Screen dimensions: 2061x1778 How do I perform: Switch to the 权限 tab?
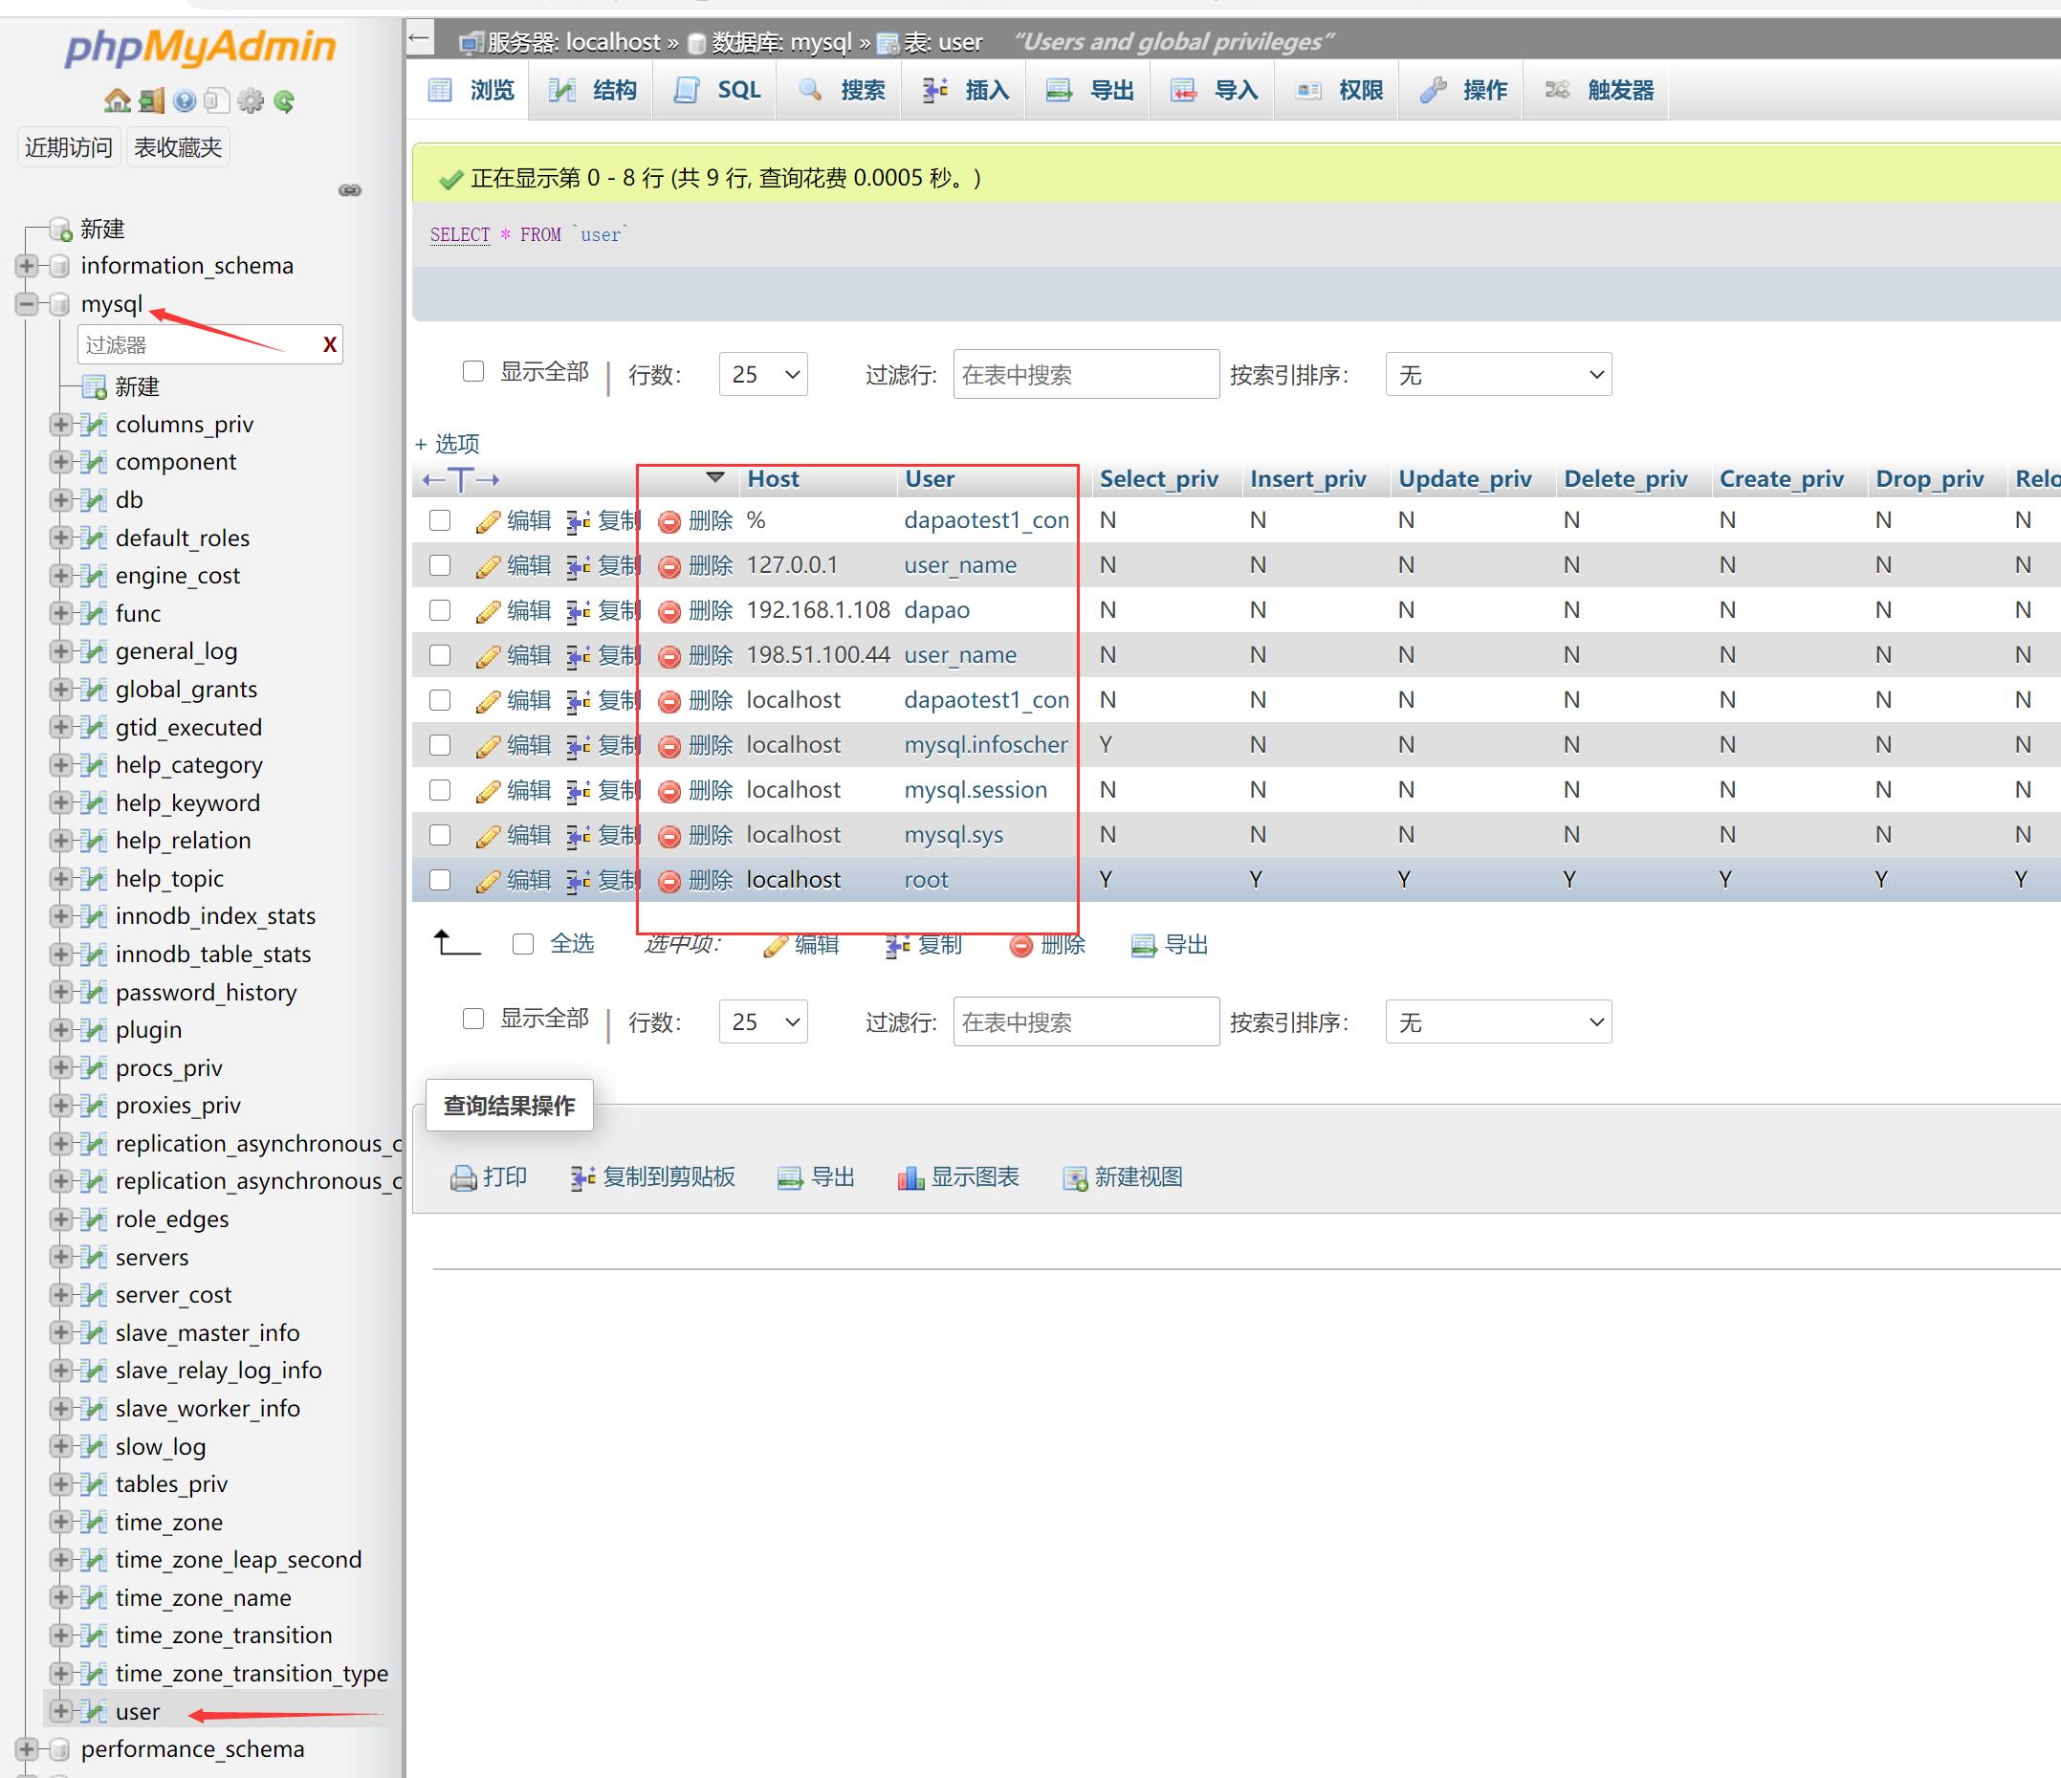[1337, 91]
